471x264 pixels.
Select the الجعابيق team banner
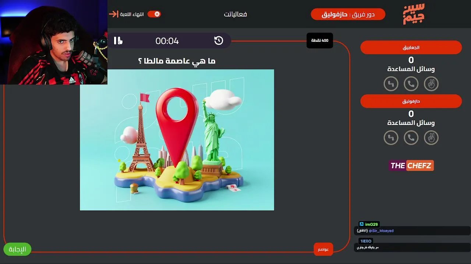click(x=411, y=48)
